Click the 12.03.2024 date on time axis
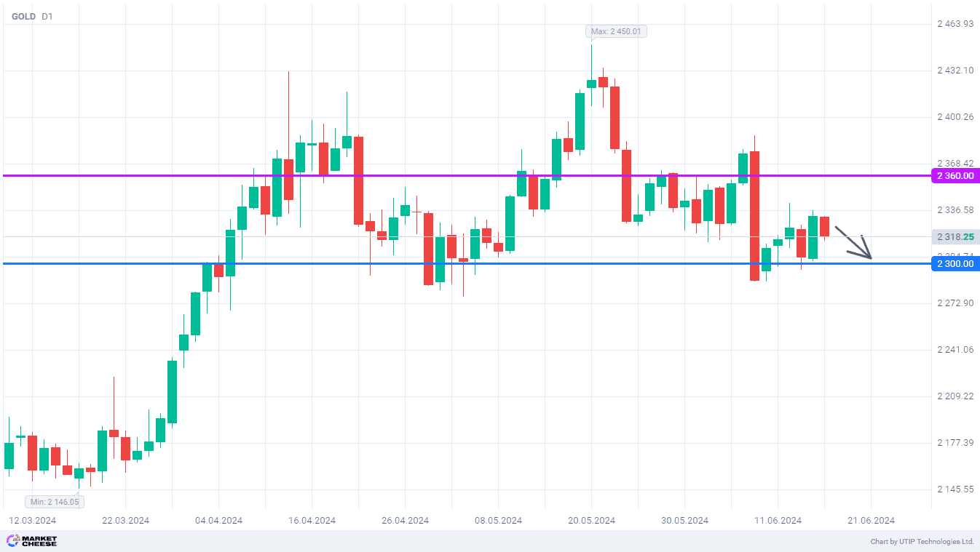The width and height of the screenshot is (980, 552). (x=32, y=521)
